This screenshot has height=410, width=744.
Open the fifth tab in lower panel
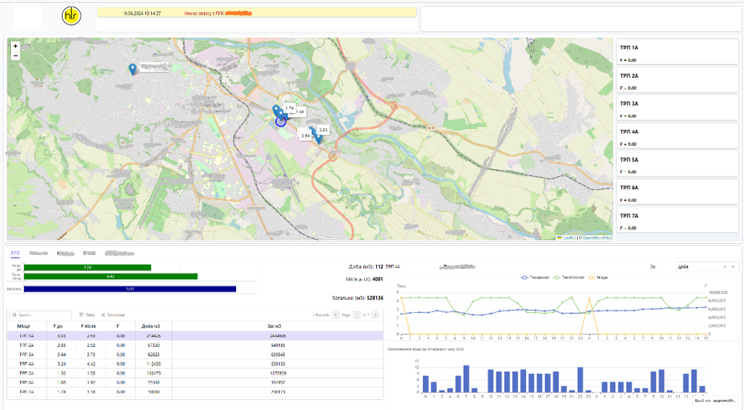pyautogui.click(x=119, y=253)
